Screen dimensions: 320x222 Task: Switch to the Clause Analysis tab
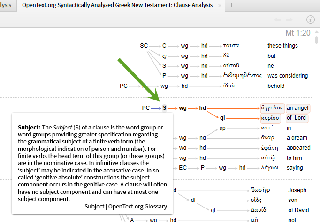(x=117, y=5)
